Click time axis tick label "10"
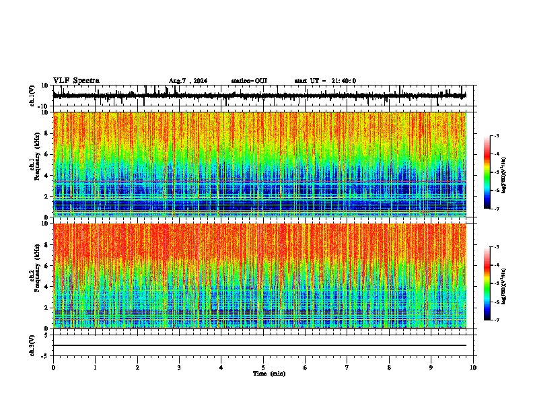 click(473, 368)
